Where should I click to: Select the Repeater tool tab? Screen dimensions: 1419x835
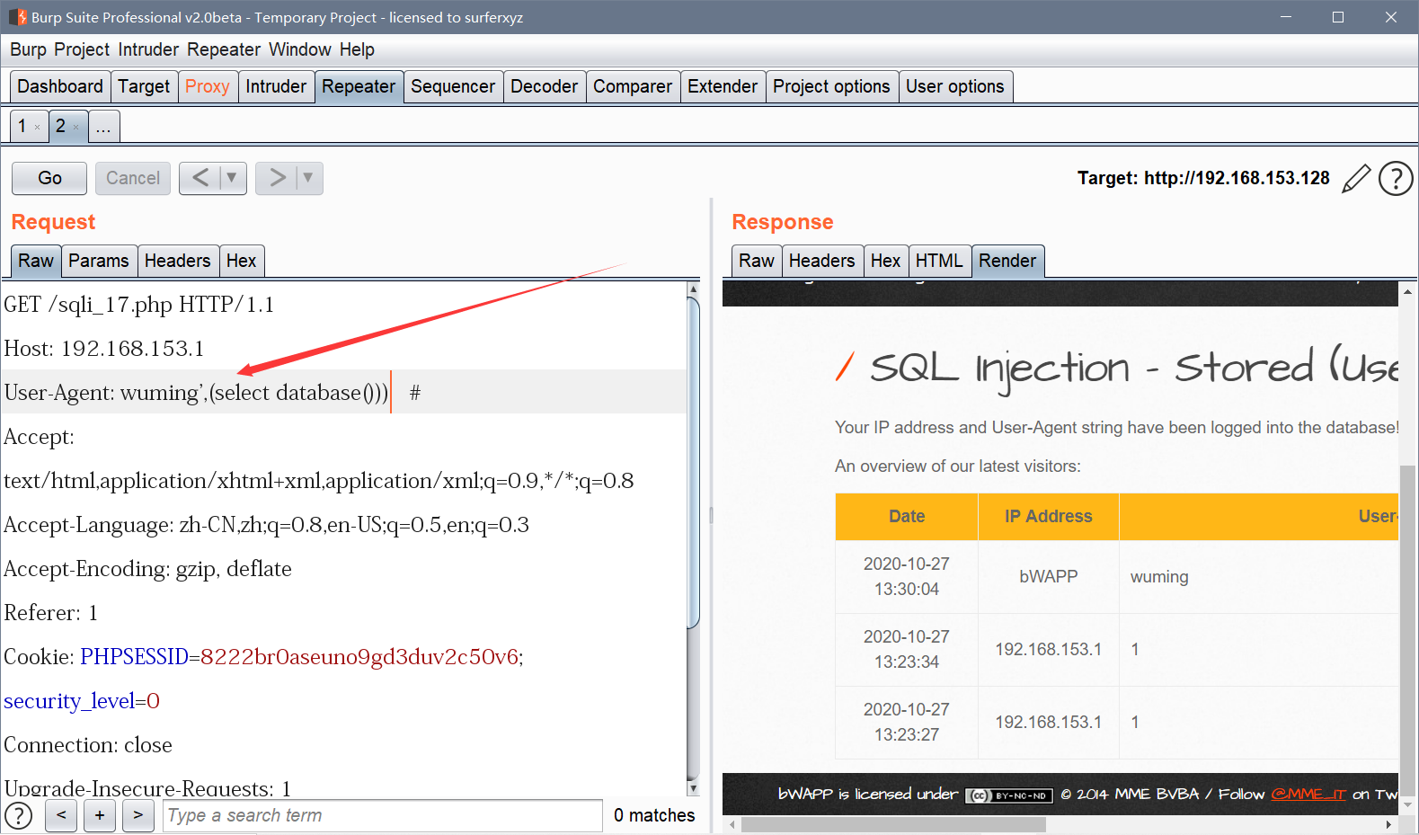point(359,86)
